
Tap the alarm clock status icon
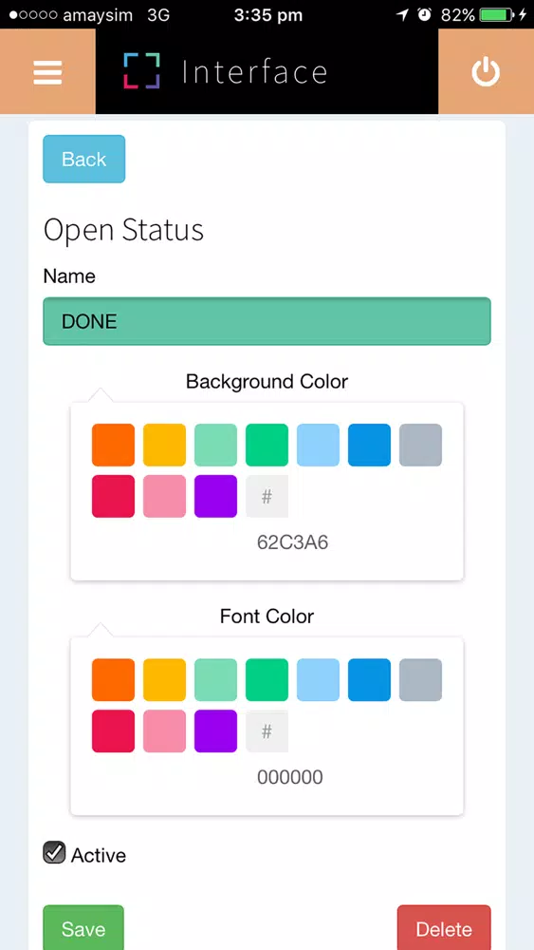tap(425, 15)
